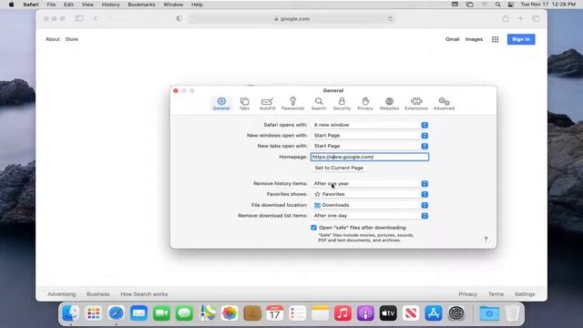Uncheck 'Open safe files after downloading'

tap(313, 228)
